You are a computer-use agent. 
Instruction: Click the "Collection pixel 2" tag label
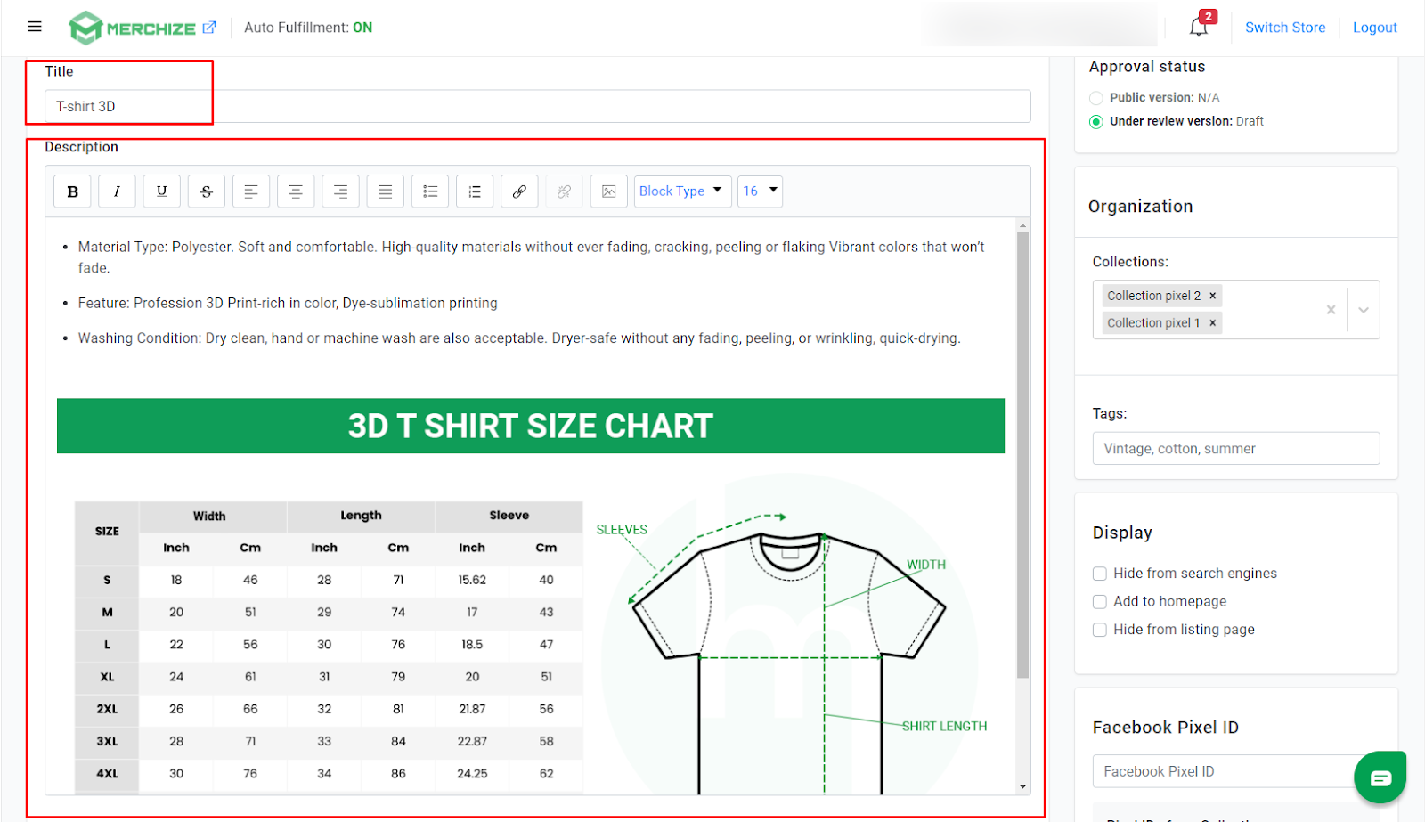tap(1153, 296)
